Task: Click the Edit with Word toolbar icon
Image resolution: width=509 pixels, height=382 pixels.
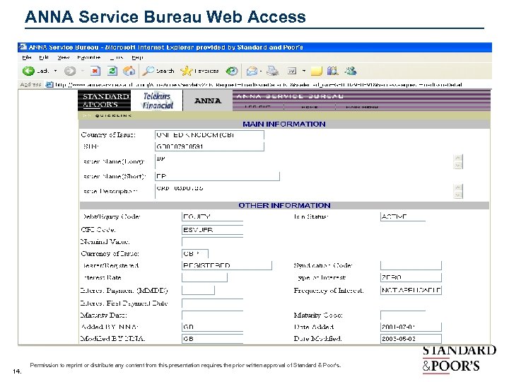Action: [292, 71]
